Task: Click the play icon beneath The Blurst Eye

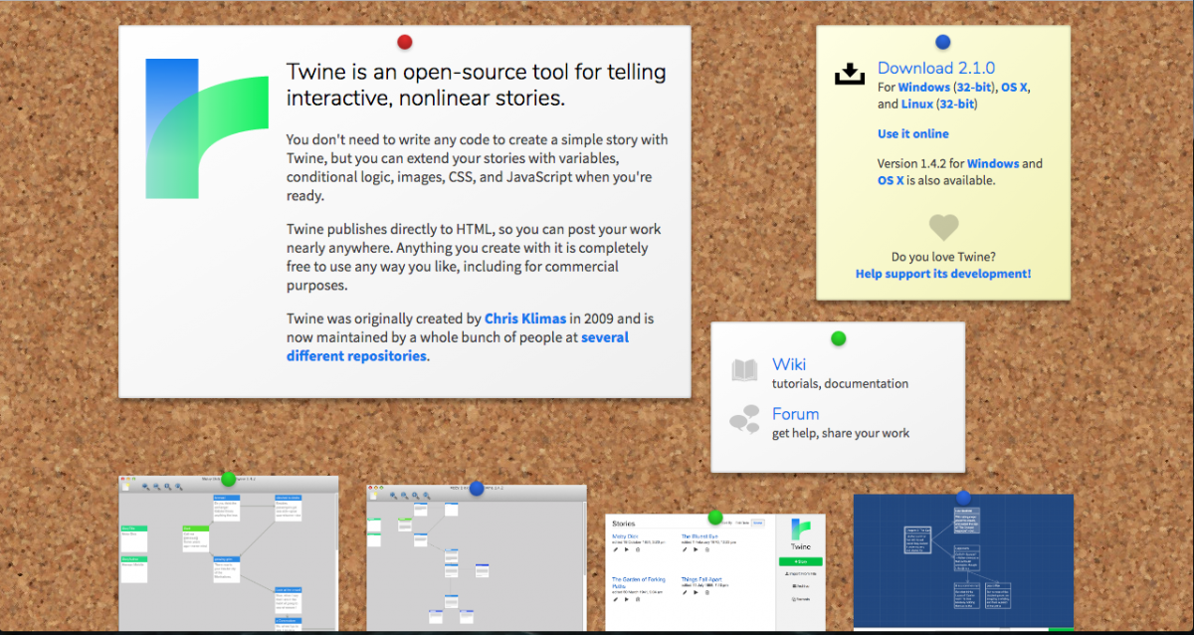Action: 696,549
